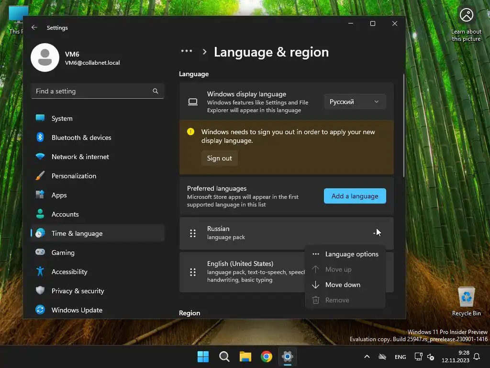Image resolution: width=490 pixels, height=368 pixels.
Task: Click the Settings gear taskbar icon
Action: click(x=288, y=356)
